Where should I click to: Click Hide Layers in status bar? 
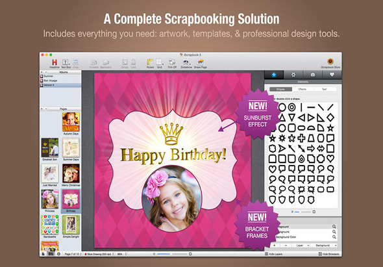[273, 254]
